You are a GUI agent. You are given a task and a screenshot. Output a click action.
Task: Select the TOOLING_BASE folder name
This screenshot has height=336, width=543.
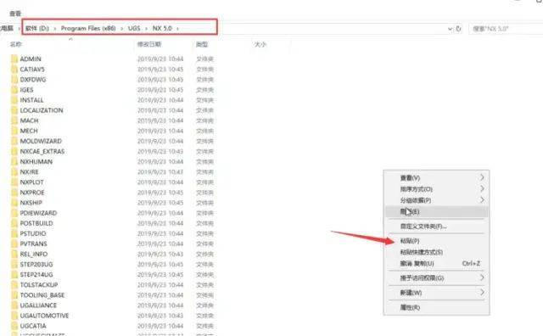[42, 295]
